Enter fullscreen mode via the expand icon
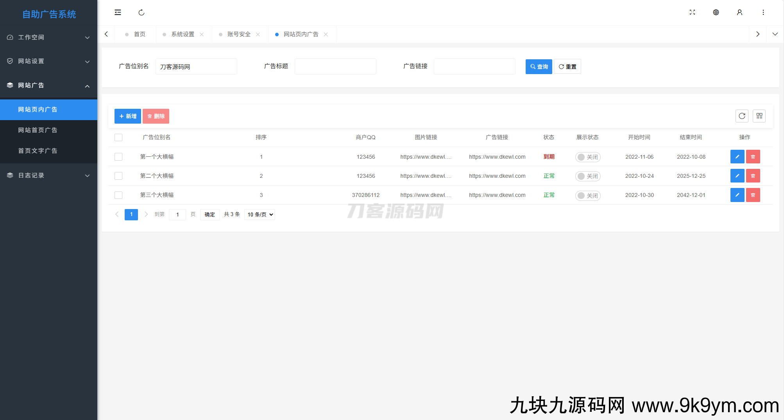Image resolution: width=784 pixels, height=420 pixels. coord(692,12)
